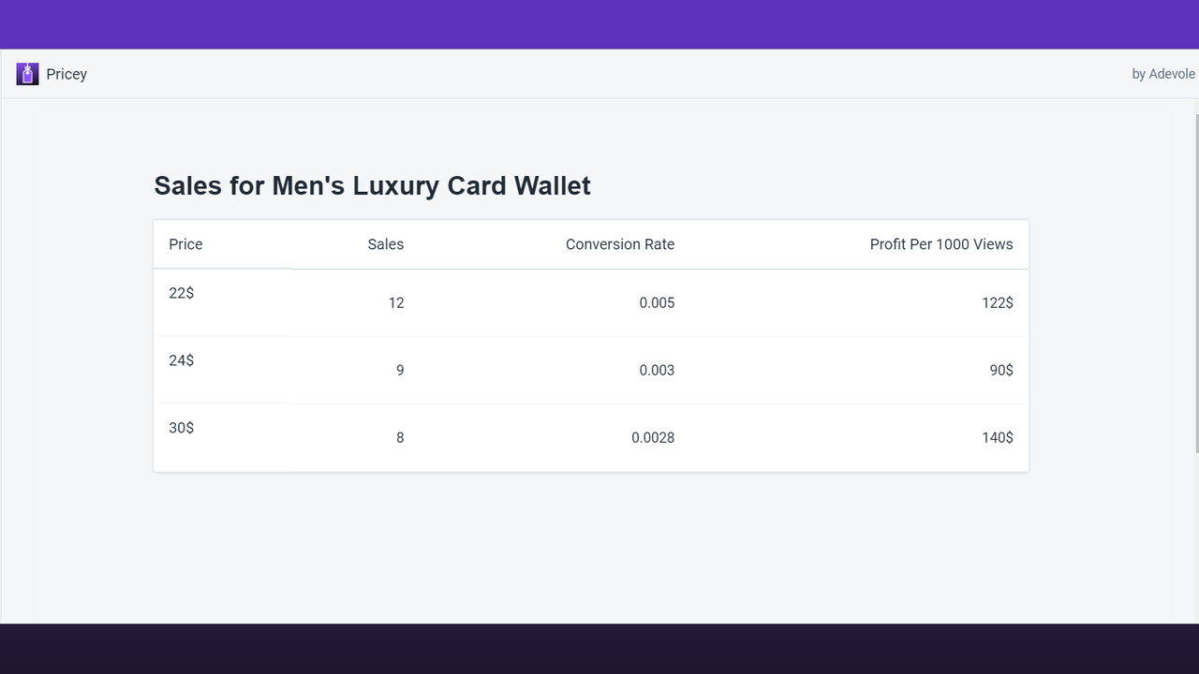Select the 24$ price row
1199x674 pixels.
pyautogui.click(x=181, y=360)
